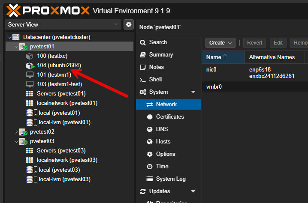Image resolution: width=308 pixels, height=203 pixels.
Task: Click the 101 (testvm1) monitor icon
Action: (x=30, y=75)
